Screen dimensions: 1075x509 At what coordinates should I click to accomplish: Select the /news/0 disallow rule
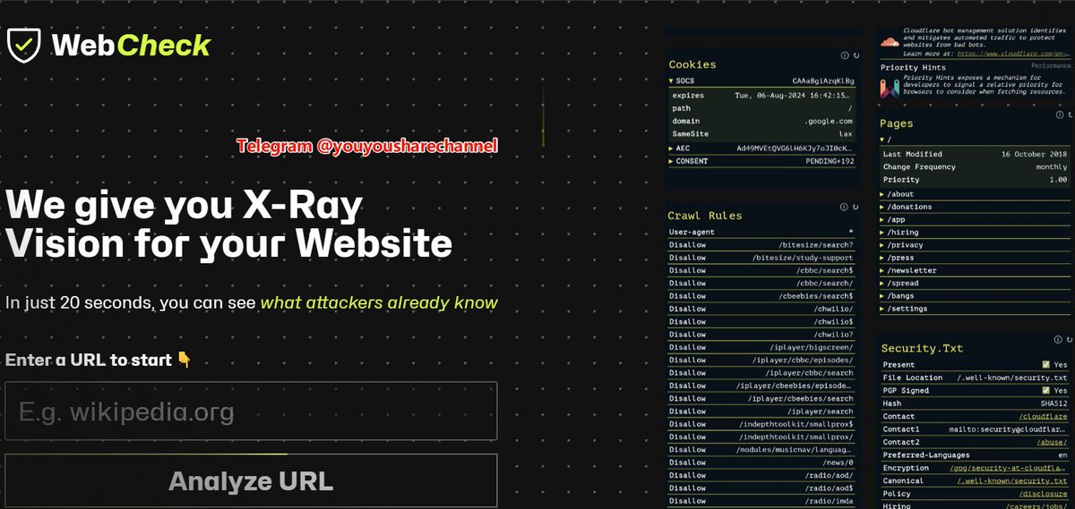(x=838, y=462)
